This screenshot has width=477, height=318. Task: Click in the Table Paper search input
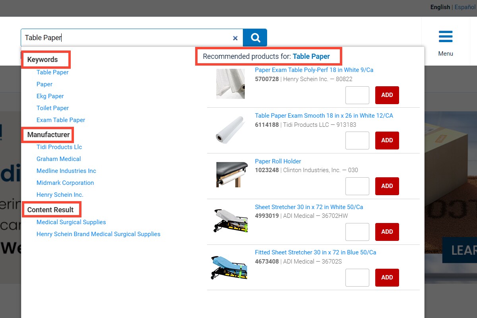tap(127, 38)
